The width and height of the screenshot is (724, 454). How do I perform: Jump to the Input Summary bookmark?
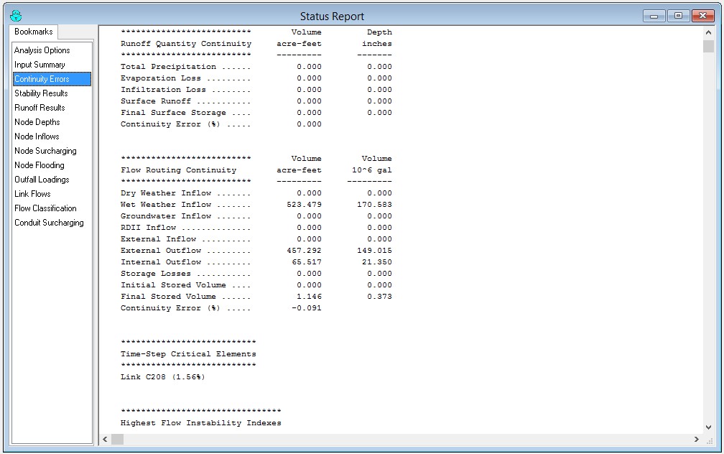(40, 65)
